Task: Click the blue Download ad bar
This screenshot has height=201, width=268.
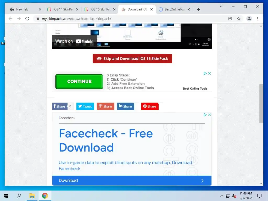Action: [x=132, y=181]
